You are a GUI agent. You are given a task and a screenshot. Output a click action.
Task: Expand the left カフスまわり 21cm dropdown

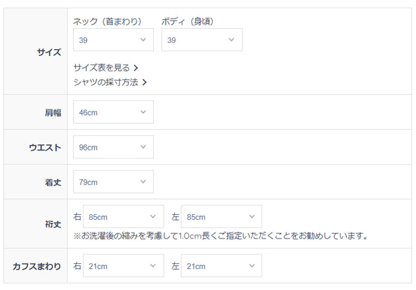tap(221, 266)
